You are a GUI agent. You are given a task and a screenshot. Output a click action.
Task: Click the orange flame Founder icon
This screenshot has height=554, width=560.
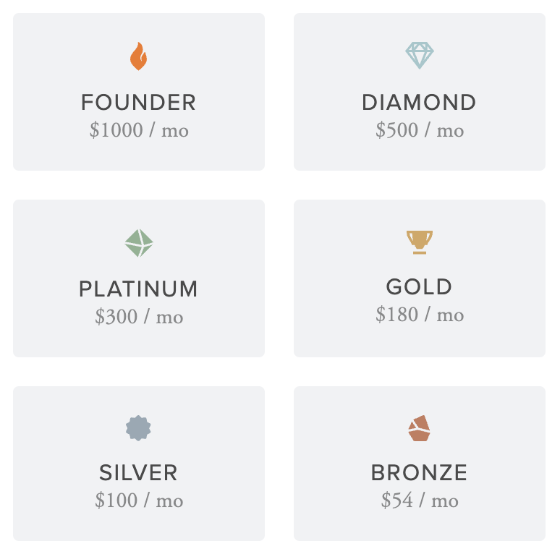click(139, 56)
